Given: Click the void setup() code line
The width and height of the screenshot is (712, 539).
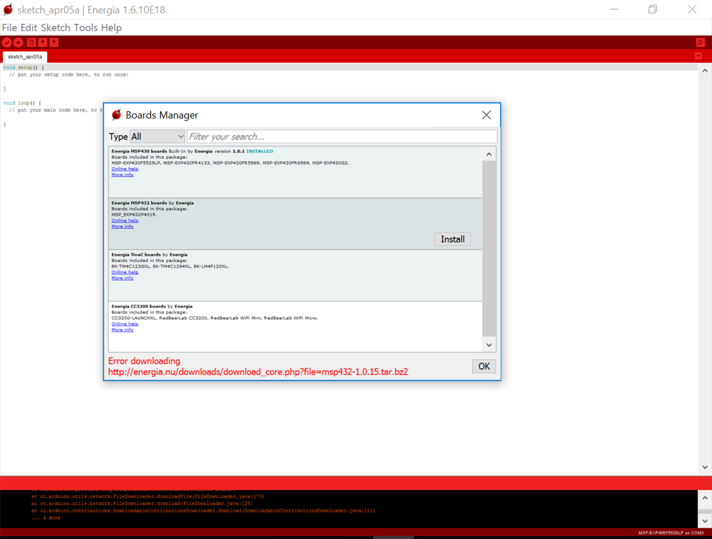Looking at the screenshot, I should [x=23, y=67].
